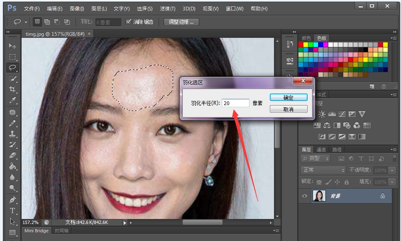Toggle the layer filtering switch
401x241 pixels.
tap(395, 158)
